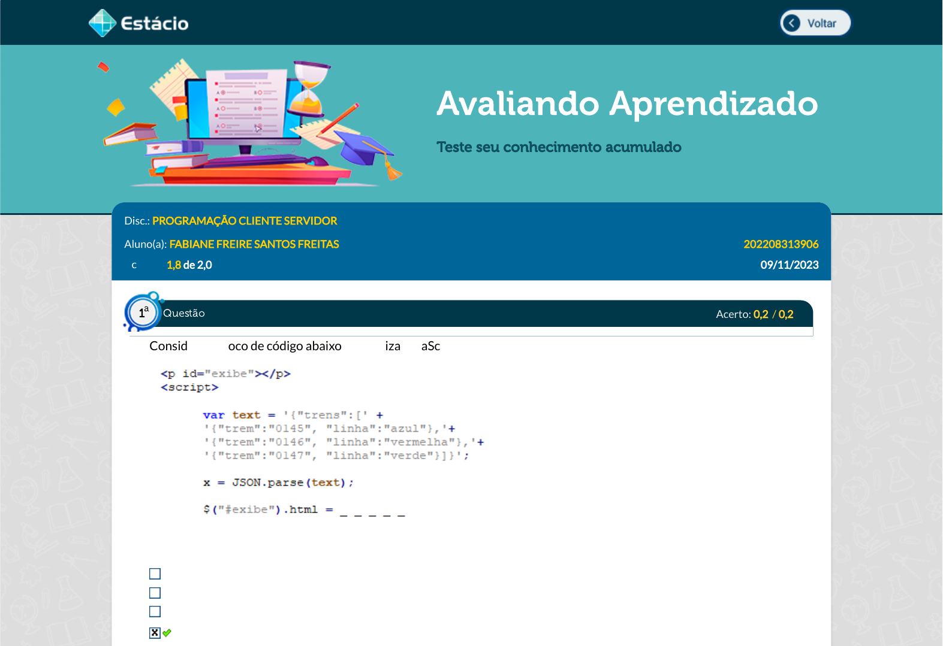This screenshot has height=646, width=943.
Task: Click student name FABIANE FREIRE SANTOS FREITAS
Action: [x=254, y=244]
